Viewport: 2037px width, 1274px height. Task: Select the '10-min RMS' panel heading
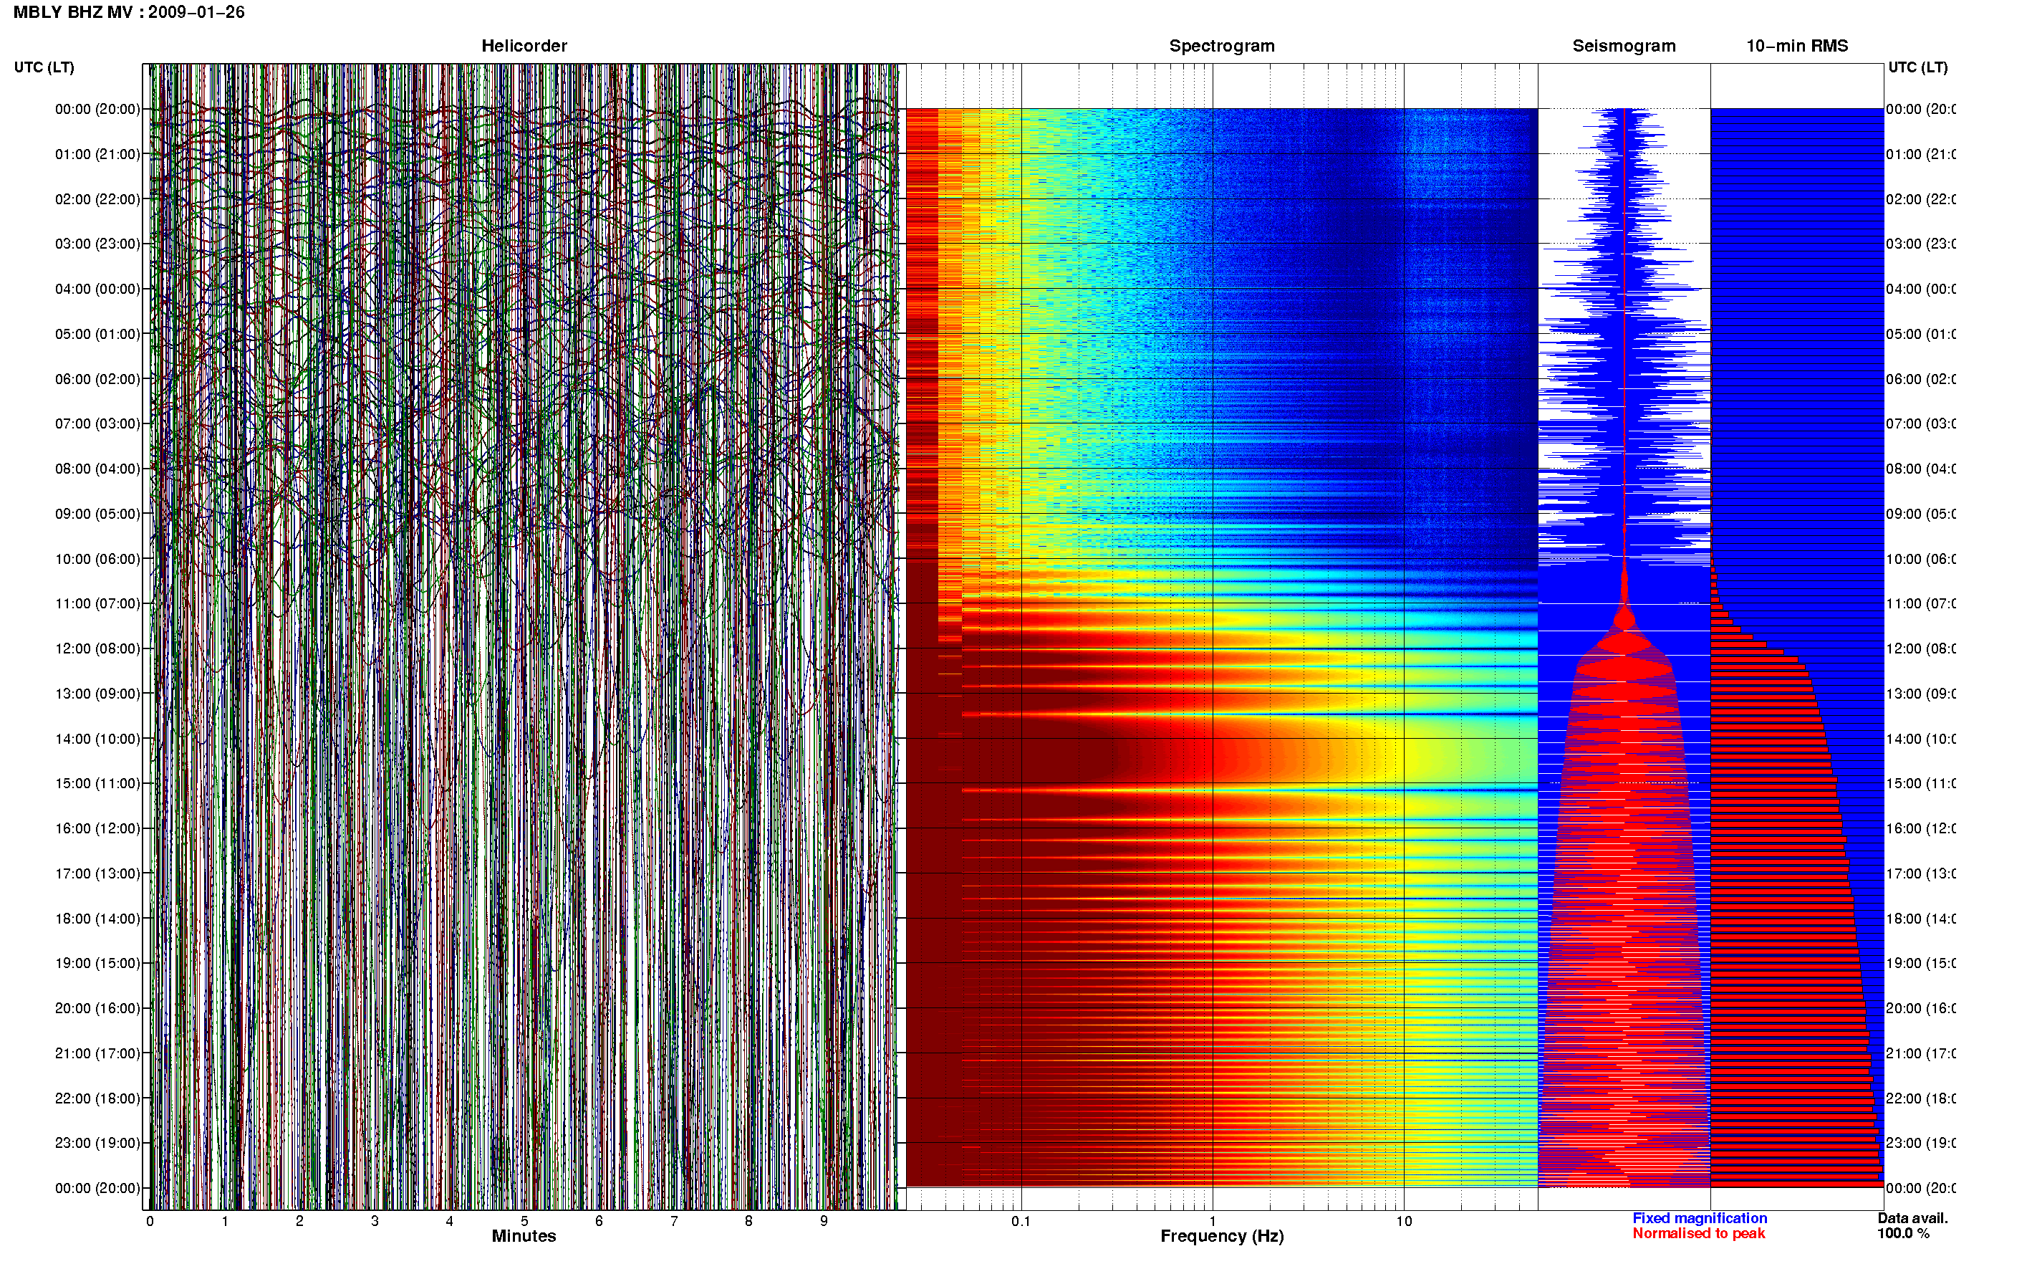point(1797,47)
